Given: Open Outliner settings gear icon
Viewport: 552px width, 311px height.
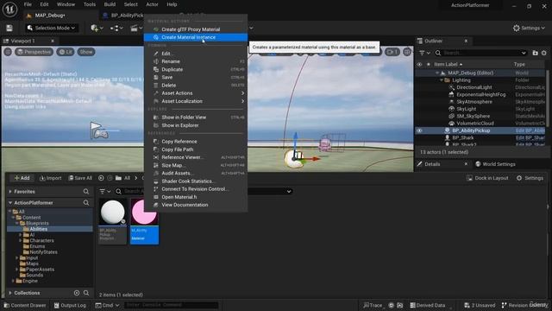Looking at the screenshot, I should (544, 53).
